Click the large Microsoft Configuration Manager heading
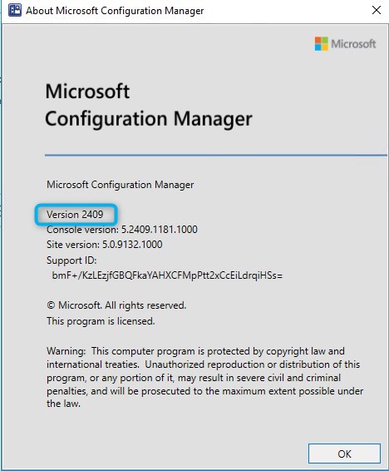 [149, 105]
